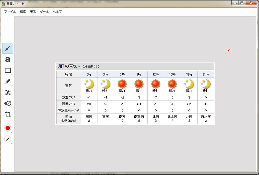
Task: Activate the mosaic blur tool
Action: click(x=7, y=92)
